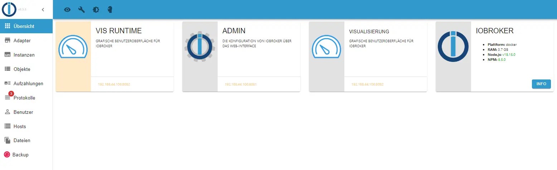Viewport: 557px width, 170px height.
Task: Open VISUALISIERUNG link 192.168.44.106:8082
Action: tap(367, 84)
